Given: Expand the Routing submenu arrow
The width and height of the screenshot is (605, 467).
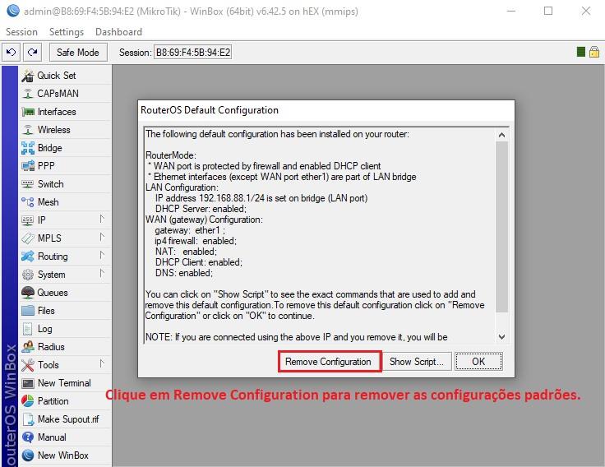Looking at the screenshot, I should [102, 255].
